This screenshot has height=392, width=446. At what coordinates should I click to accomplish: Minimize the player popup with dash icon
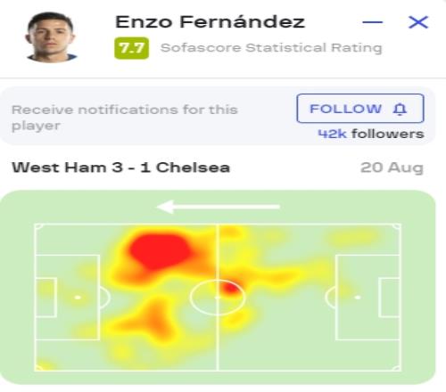[x=373, y=22]
